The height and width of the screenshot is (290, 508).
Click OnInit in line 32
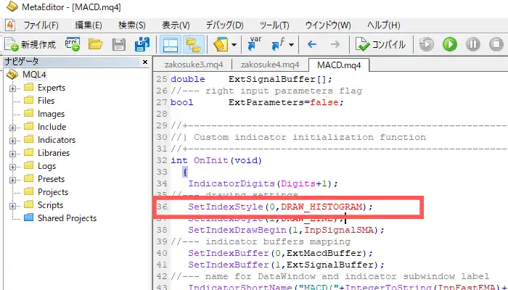click(x=211, y=160)
